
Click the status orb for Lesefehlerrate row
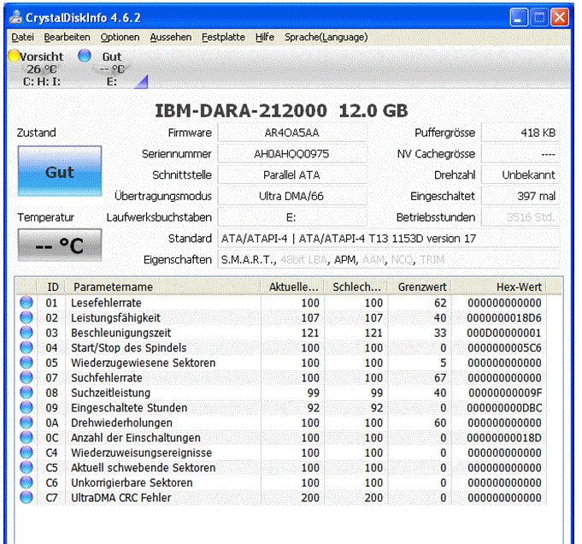tap(26, 303)
